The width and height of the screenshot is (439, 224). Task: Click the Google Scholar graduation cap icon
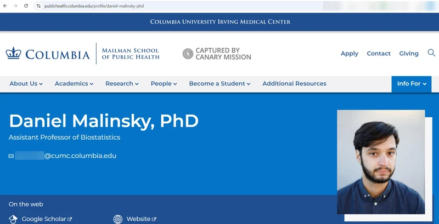tap(13, 219)
